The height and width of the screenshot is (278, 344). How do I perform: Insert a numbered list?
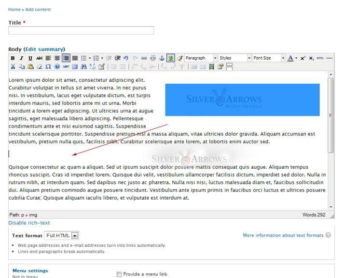click(96, 58)
